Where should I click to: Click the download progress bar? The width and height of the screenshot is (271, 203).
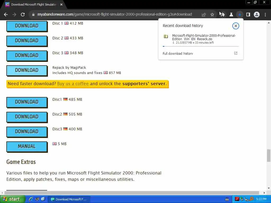click(x=201, y=46)
